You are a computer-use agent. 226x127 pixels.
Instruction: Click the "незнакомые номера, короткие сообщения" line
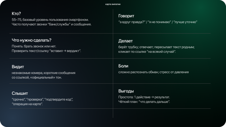[x=43, y=73]
